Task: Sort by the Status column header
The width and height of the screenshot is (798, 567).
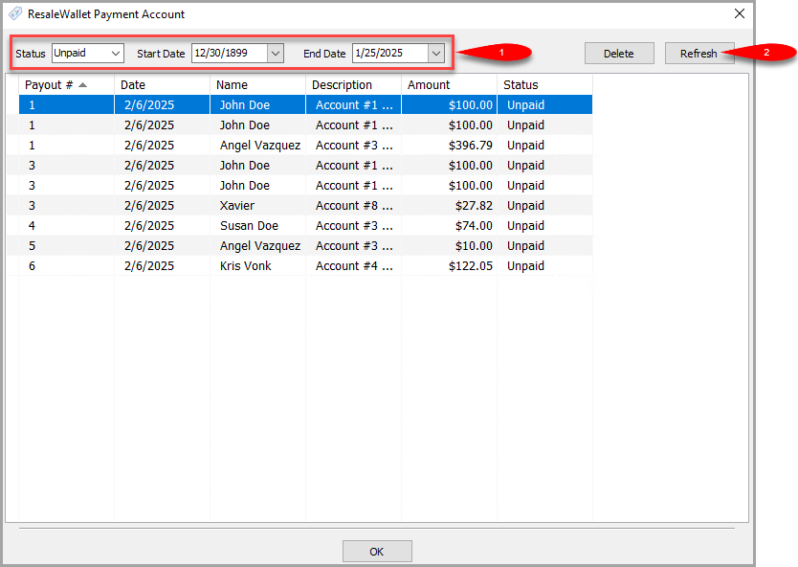Action: click(x=544, y=84)
